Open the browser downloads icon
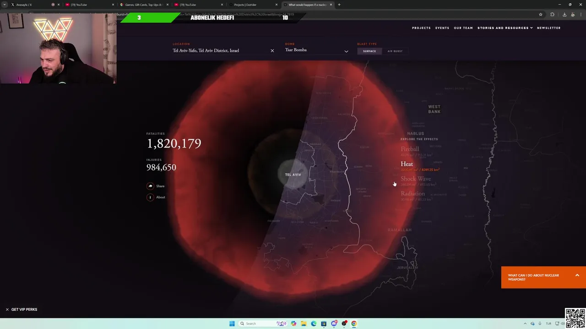 coord(564,15)
